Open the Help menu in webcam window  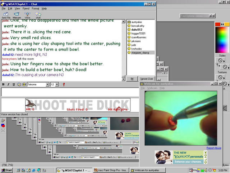[x=162, y=88]
